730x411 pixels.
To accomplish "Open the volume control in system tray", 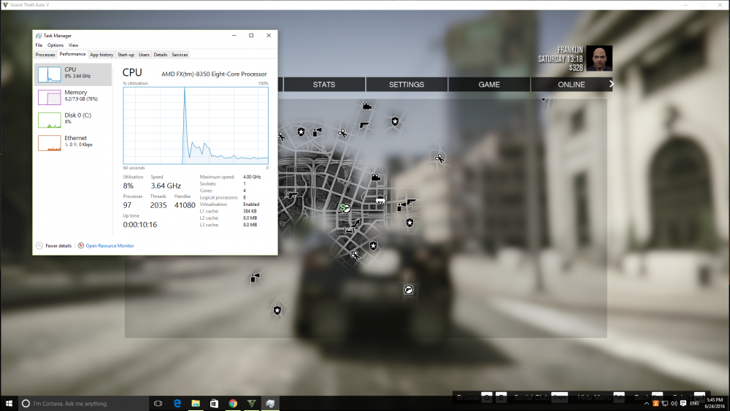I will [674, 404].
